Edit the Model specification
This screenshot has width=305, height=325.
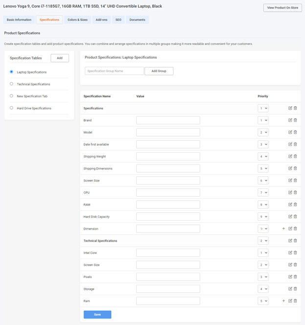tap(290, 132)
